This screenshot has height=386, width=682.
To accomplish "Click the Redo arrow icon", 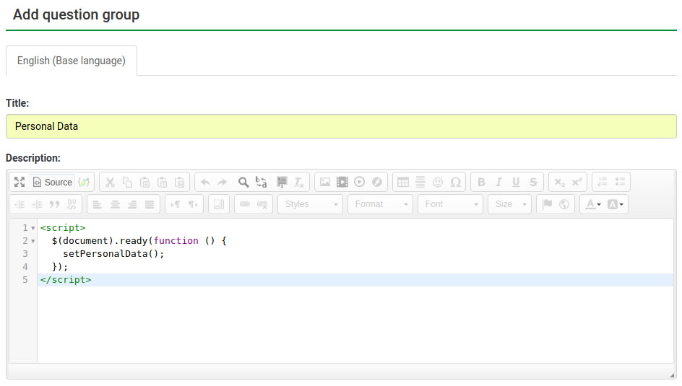I will (223, 182).
